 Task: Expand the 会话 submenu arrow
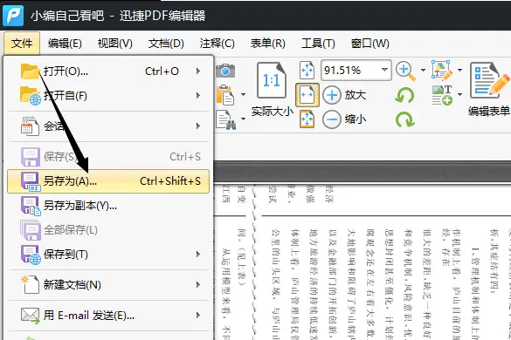click(198, 126)
